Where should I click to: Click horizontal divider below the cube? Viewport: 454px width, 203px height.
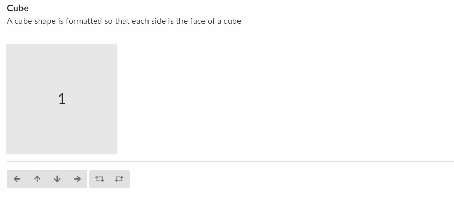[x=230, y=161]
